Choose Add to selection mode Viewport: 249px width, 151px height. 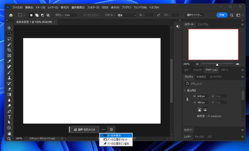[x=37, y=15]
